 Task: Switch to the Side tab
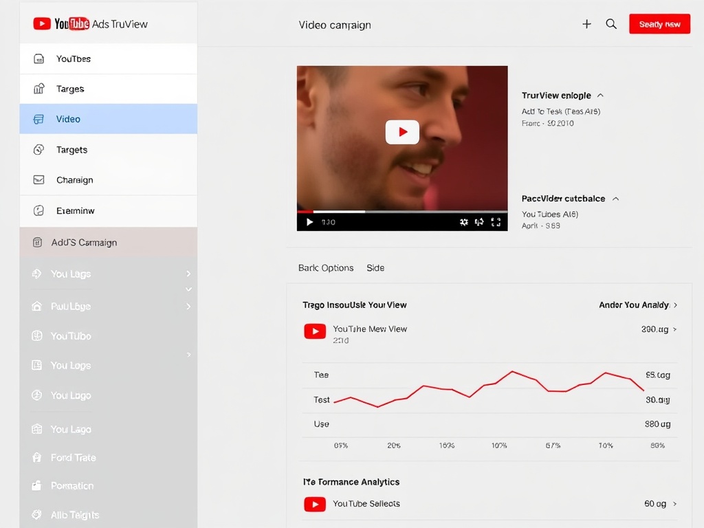point(375,268)
